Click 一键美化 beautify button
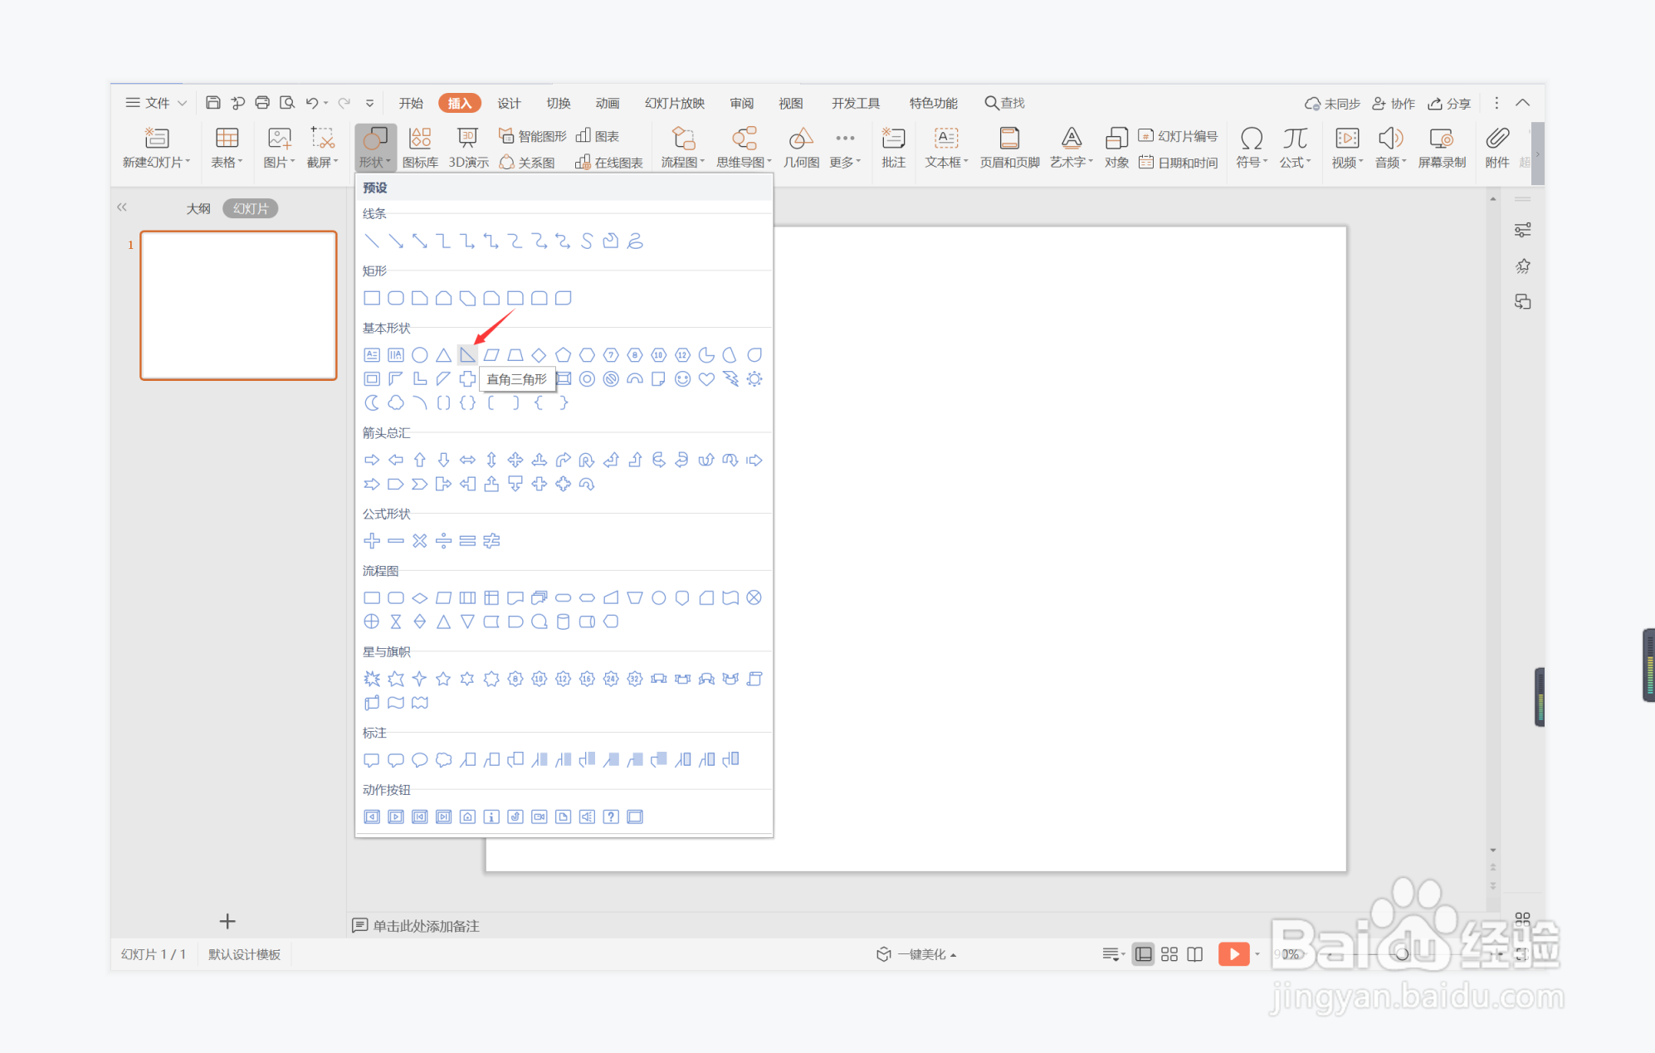The width and height of the screenshot is (1655, 1053). 917,954
